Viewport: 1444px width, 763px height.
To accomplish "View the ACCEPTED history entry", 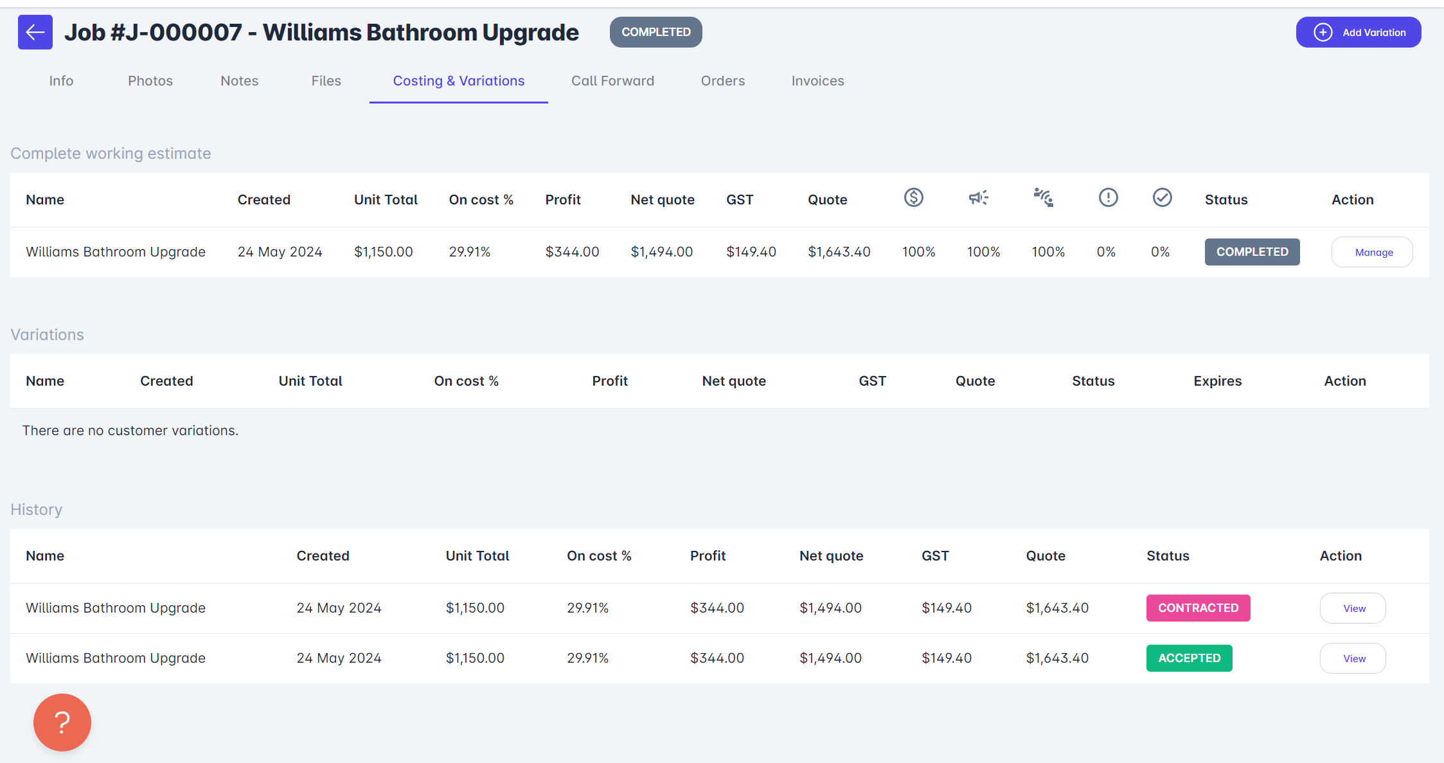I will pos(1353,658).
